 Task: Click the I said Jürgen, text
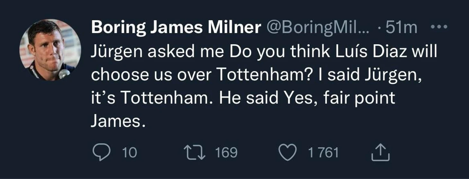(x=369, y=75)
